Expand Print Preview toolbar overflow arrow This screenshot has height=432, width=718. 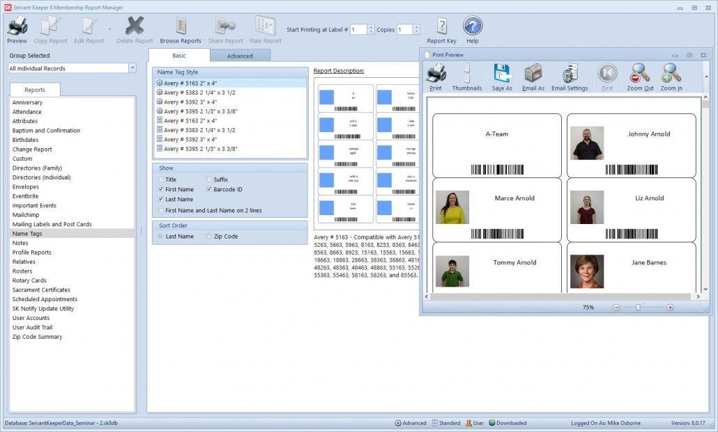pyautogui.click(x=706, y=77)
